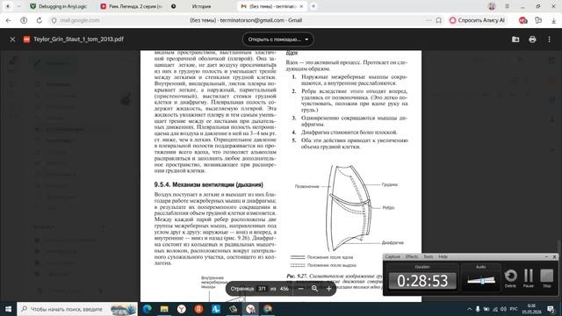Stop the screen recording

[x=546, y=278]
